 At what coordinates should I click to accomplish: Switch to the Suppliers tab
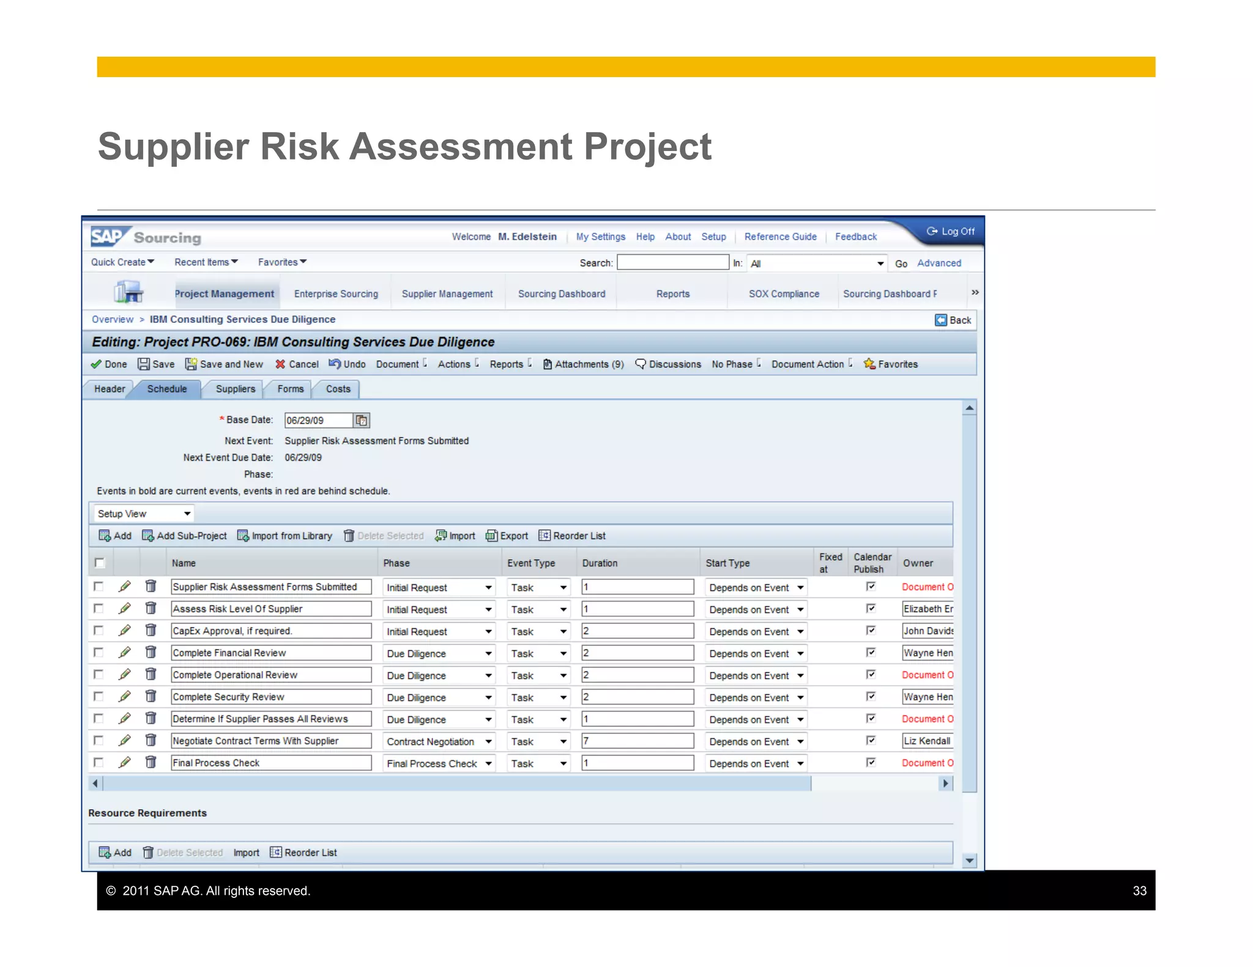[x=236, y=389]
